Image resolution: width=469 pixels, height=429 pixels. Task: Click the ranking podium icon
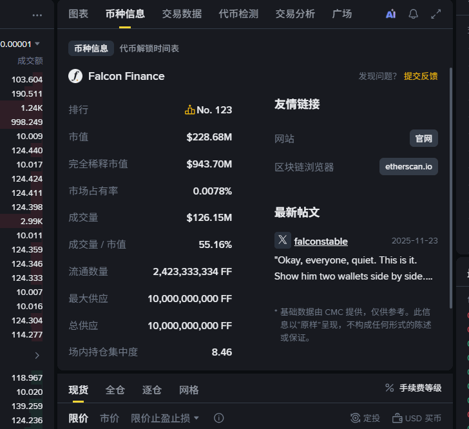189,110
